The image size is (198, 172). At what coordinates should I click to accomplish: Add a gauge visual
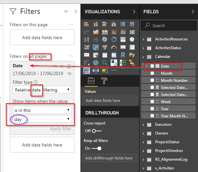point(114,47)
